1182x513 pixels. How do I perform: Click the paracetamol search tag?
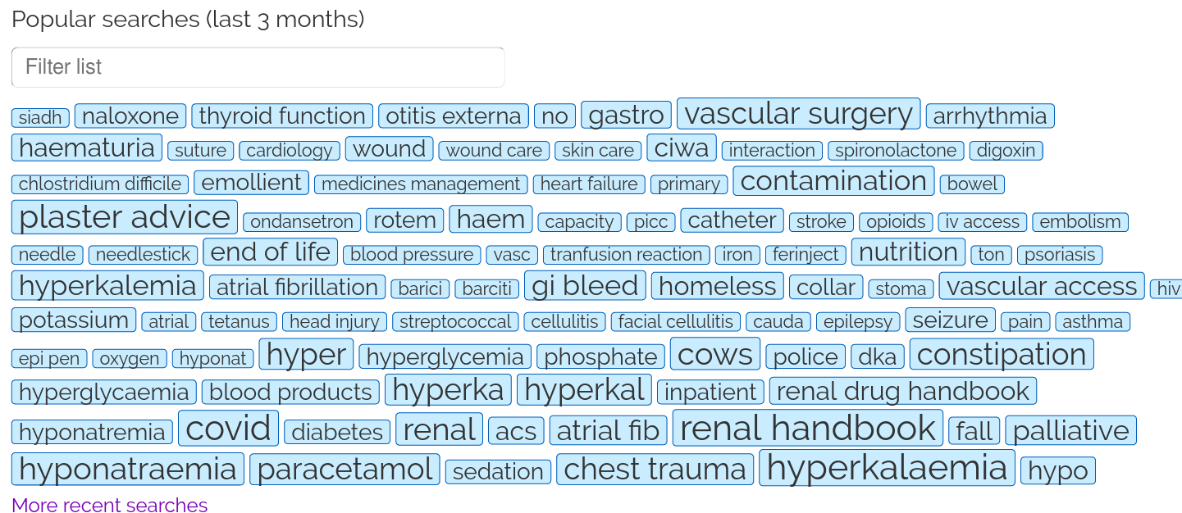point(345,470)
